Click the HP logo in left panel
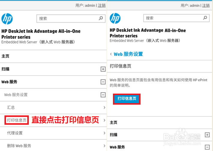The image size is (213, 151). 7,19
